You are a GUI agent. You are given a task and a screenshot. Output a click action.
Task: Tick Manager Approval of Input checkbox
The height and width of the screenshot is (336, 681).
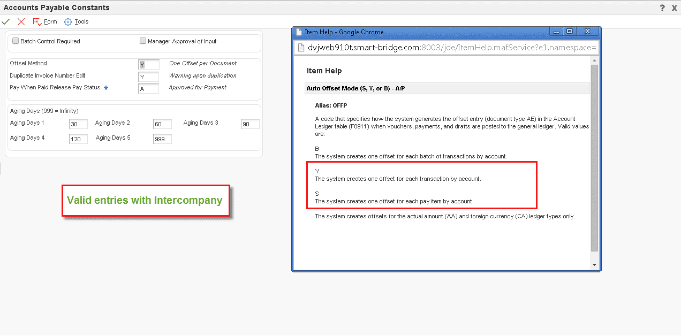(x=143, y=41)
